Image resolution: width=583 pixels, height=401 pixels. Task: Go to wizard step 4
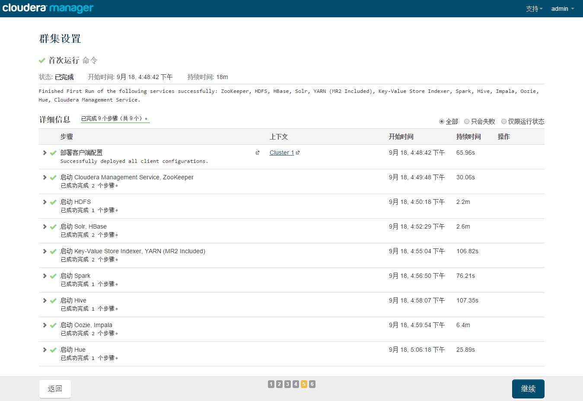[296, 384]
